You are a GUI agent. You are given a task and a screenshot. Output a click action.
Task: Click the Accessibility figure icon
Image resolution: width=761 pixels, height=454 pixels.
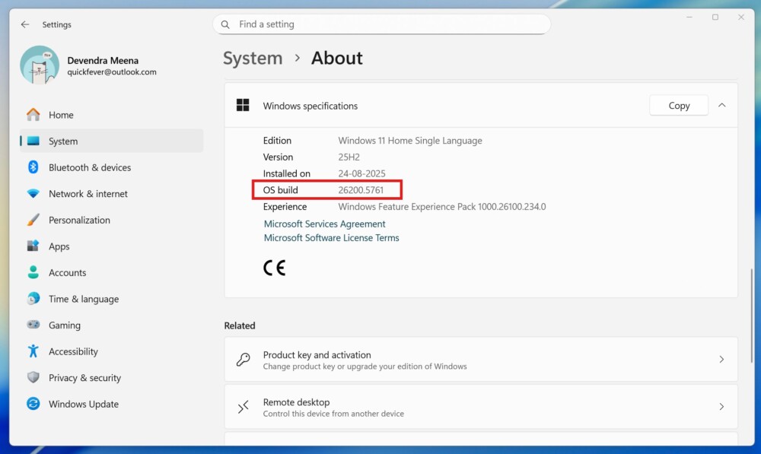[33, 351]
